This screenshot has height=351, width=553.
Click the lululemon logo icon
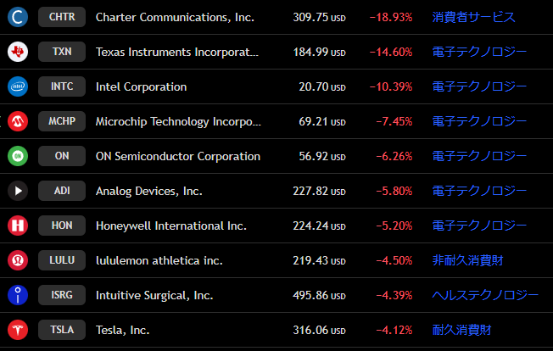click(18, 260)
